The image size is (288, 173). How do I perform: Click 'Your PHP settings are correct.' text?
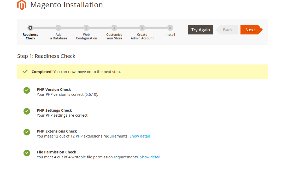(x=63, y=115)
